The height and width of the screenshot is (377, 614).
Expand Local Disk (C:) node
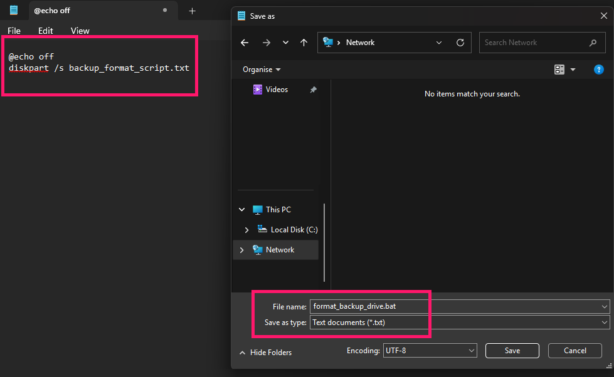pyautogui.click(x=246, y=230)
